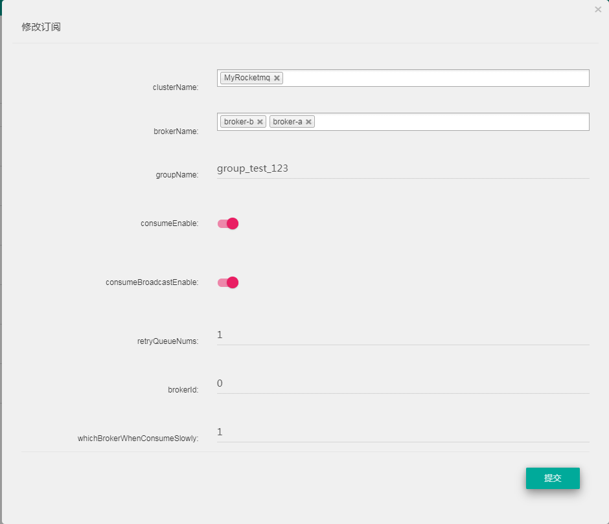Toggle the consumeEnable switch
This screenshot has width=609, height=524.
click(228, 223)
